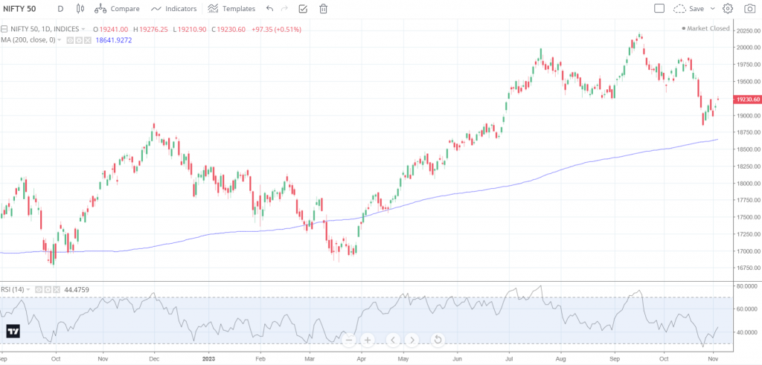Open the Indicators dialog
Image resolution: width=762 pixels, height=365 pixels.
pyautogui.click(x=173, y=9)
